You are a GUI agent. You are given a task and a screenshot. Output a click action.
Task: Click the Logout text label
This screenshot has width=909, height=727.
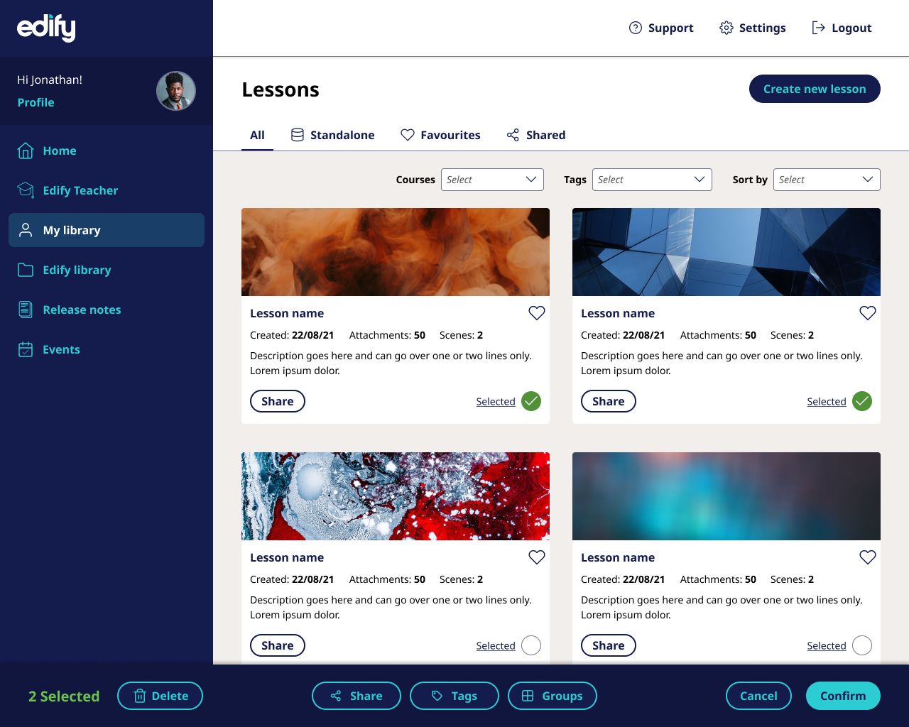(x=851, y=28)
